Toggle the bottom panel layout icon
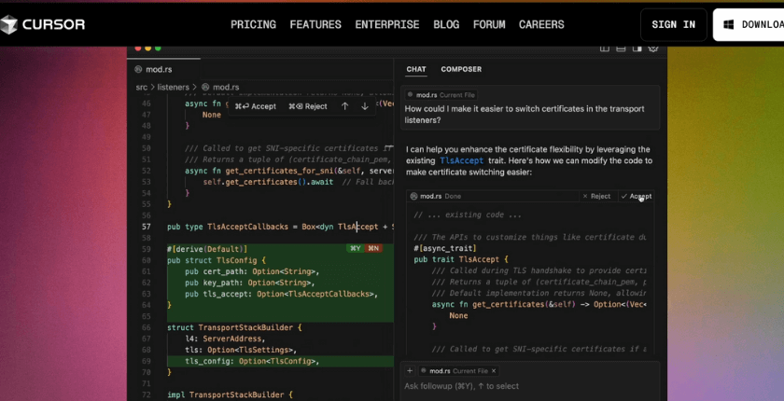Screen dimensions: 784x401 tap(621, 48)
